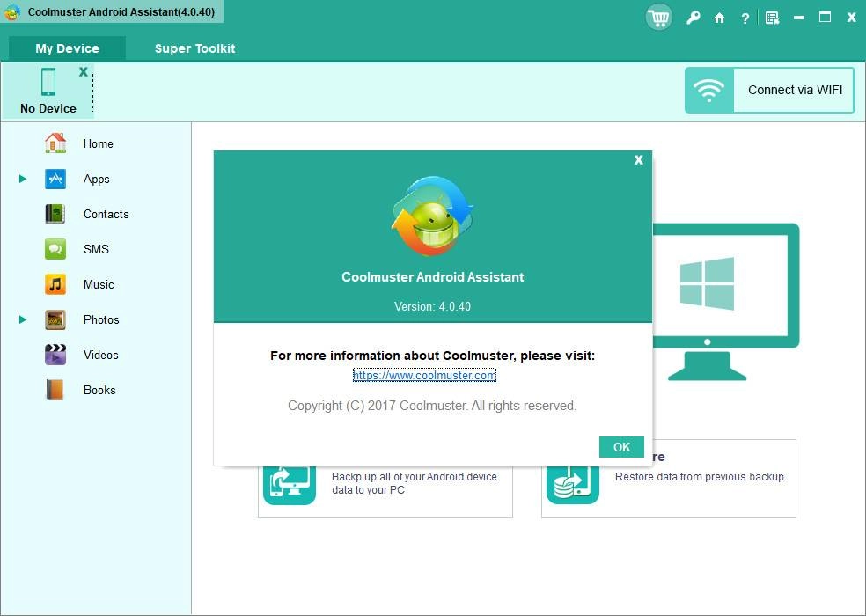This screenshot has height=616, width=866.
Task: Switch to the Super Toolkit tab
Action: click(195, 48)
